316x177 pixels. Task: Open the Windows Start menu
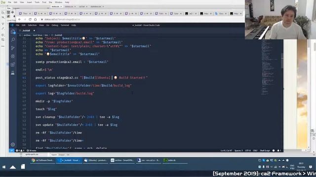point(4,167)
